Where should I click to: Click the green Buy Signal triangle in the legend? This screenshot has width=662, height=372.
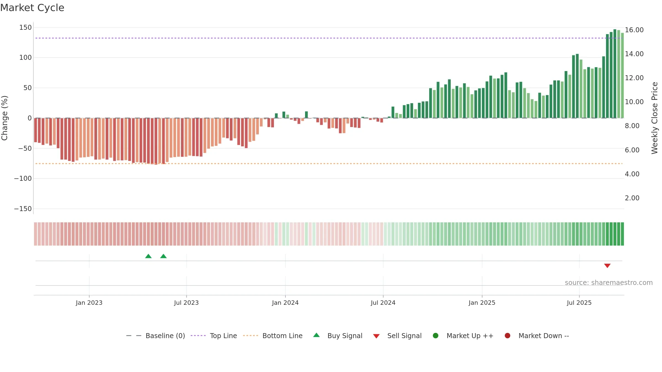pos(317,335)
